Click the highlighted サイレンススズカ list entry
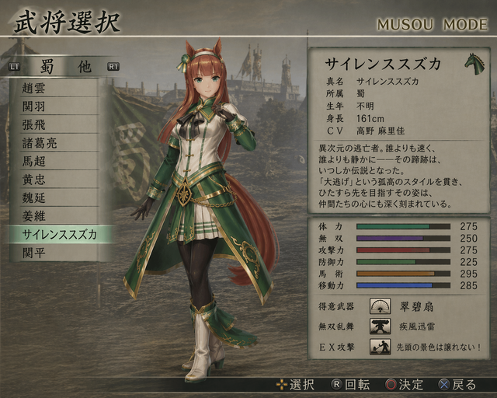 click(61, 235)
